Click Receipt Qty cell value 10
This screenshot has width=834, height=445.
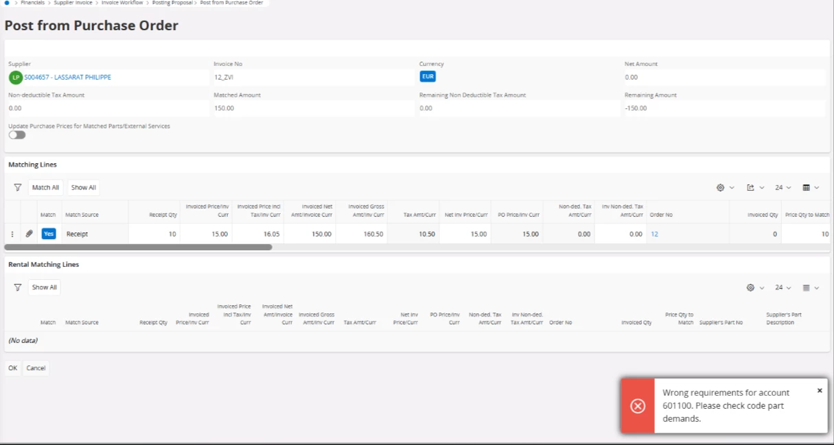coord(154,234)
